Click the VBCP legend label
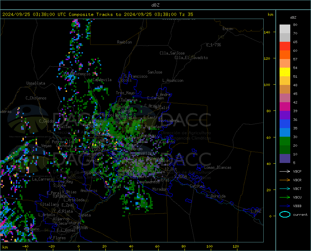Screen dimensions: 311x251 (297, 171)
